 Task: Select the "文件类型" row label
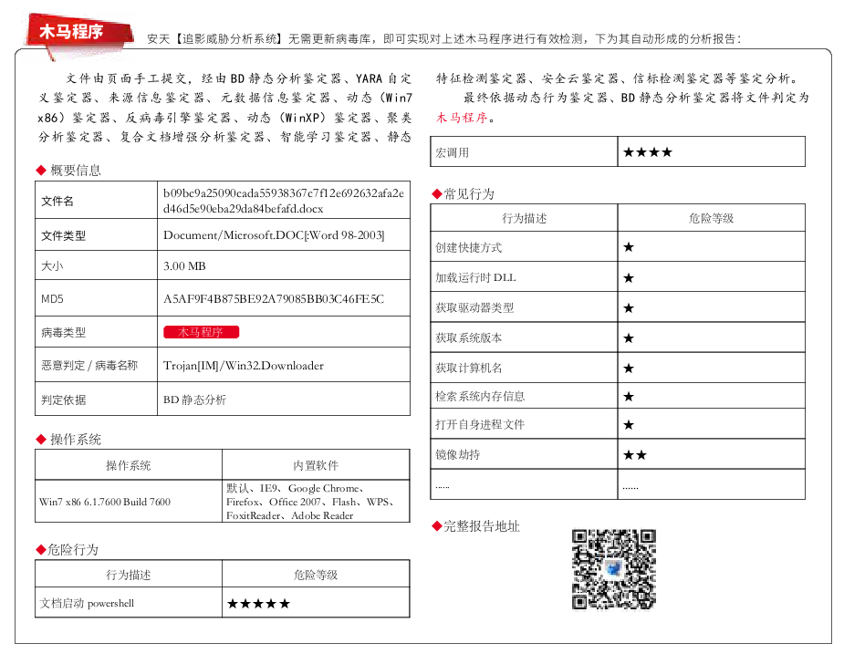click(x=64, y=235)
